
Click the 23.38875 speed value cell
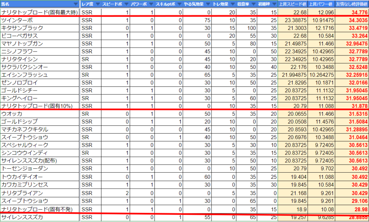pyautogui.click(x=293, y=20)
